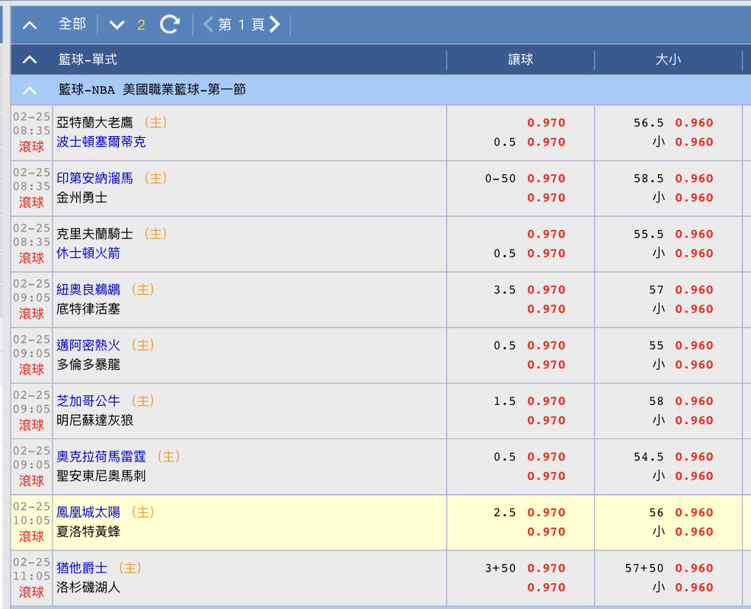The width and height of the screenshot is (751, 609).
Task: Bet over 58 at 0.960 on 芝加哥公牛
Action: point(694,401)
